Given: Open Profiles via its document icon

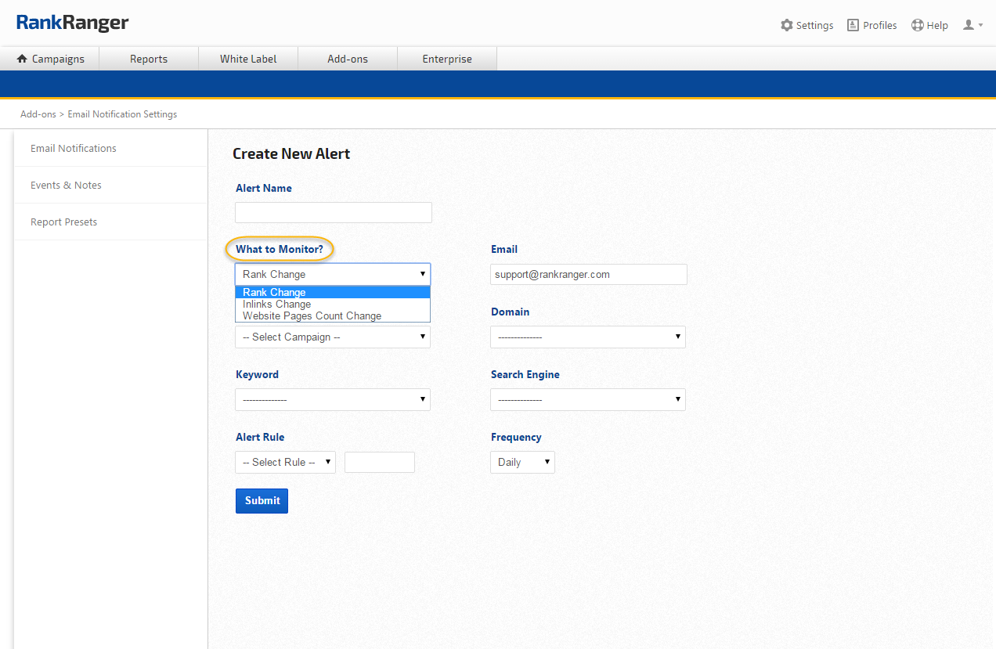Looking at the screenshot, I should point(853,25).
